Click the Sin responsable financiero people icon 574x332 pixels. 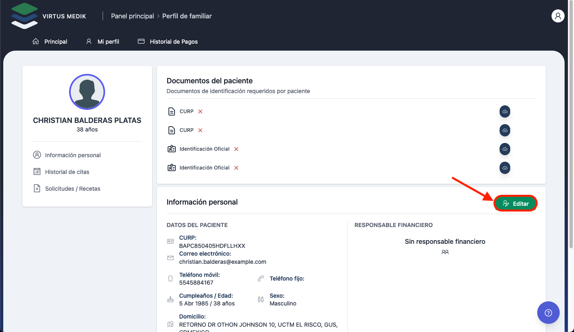445,252
